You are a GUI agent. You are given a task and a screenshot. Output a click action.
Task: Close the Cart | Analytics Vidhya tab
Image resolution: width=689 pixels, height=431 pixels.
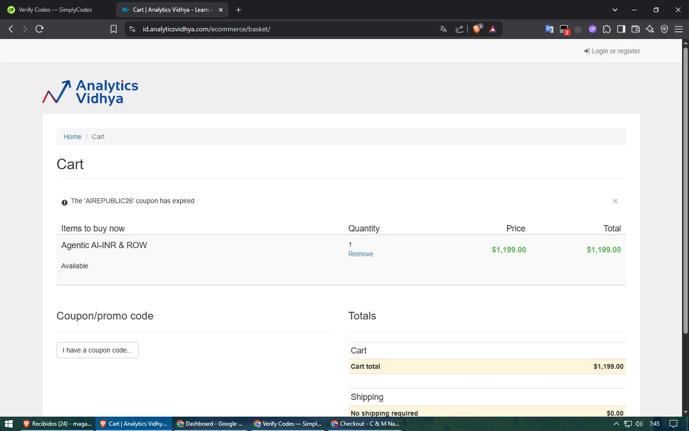click(x=221, y=10)
